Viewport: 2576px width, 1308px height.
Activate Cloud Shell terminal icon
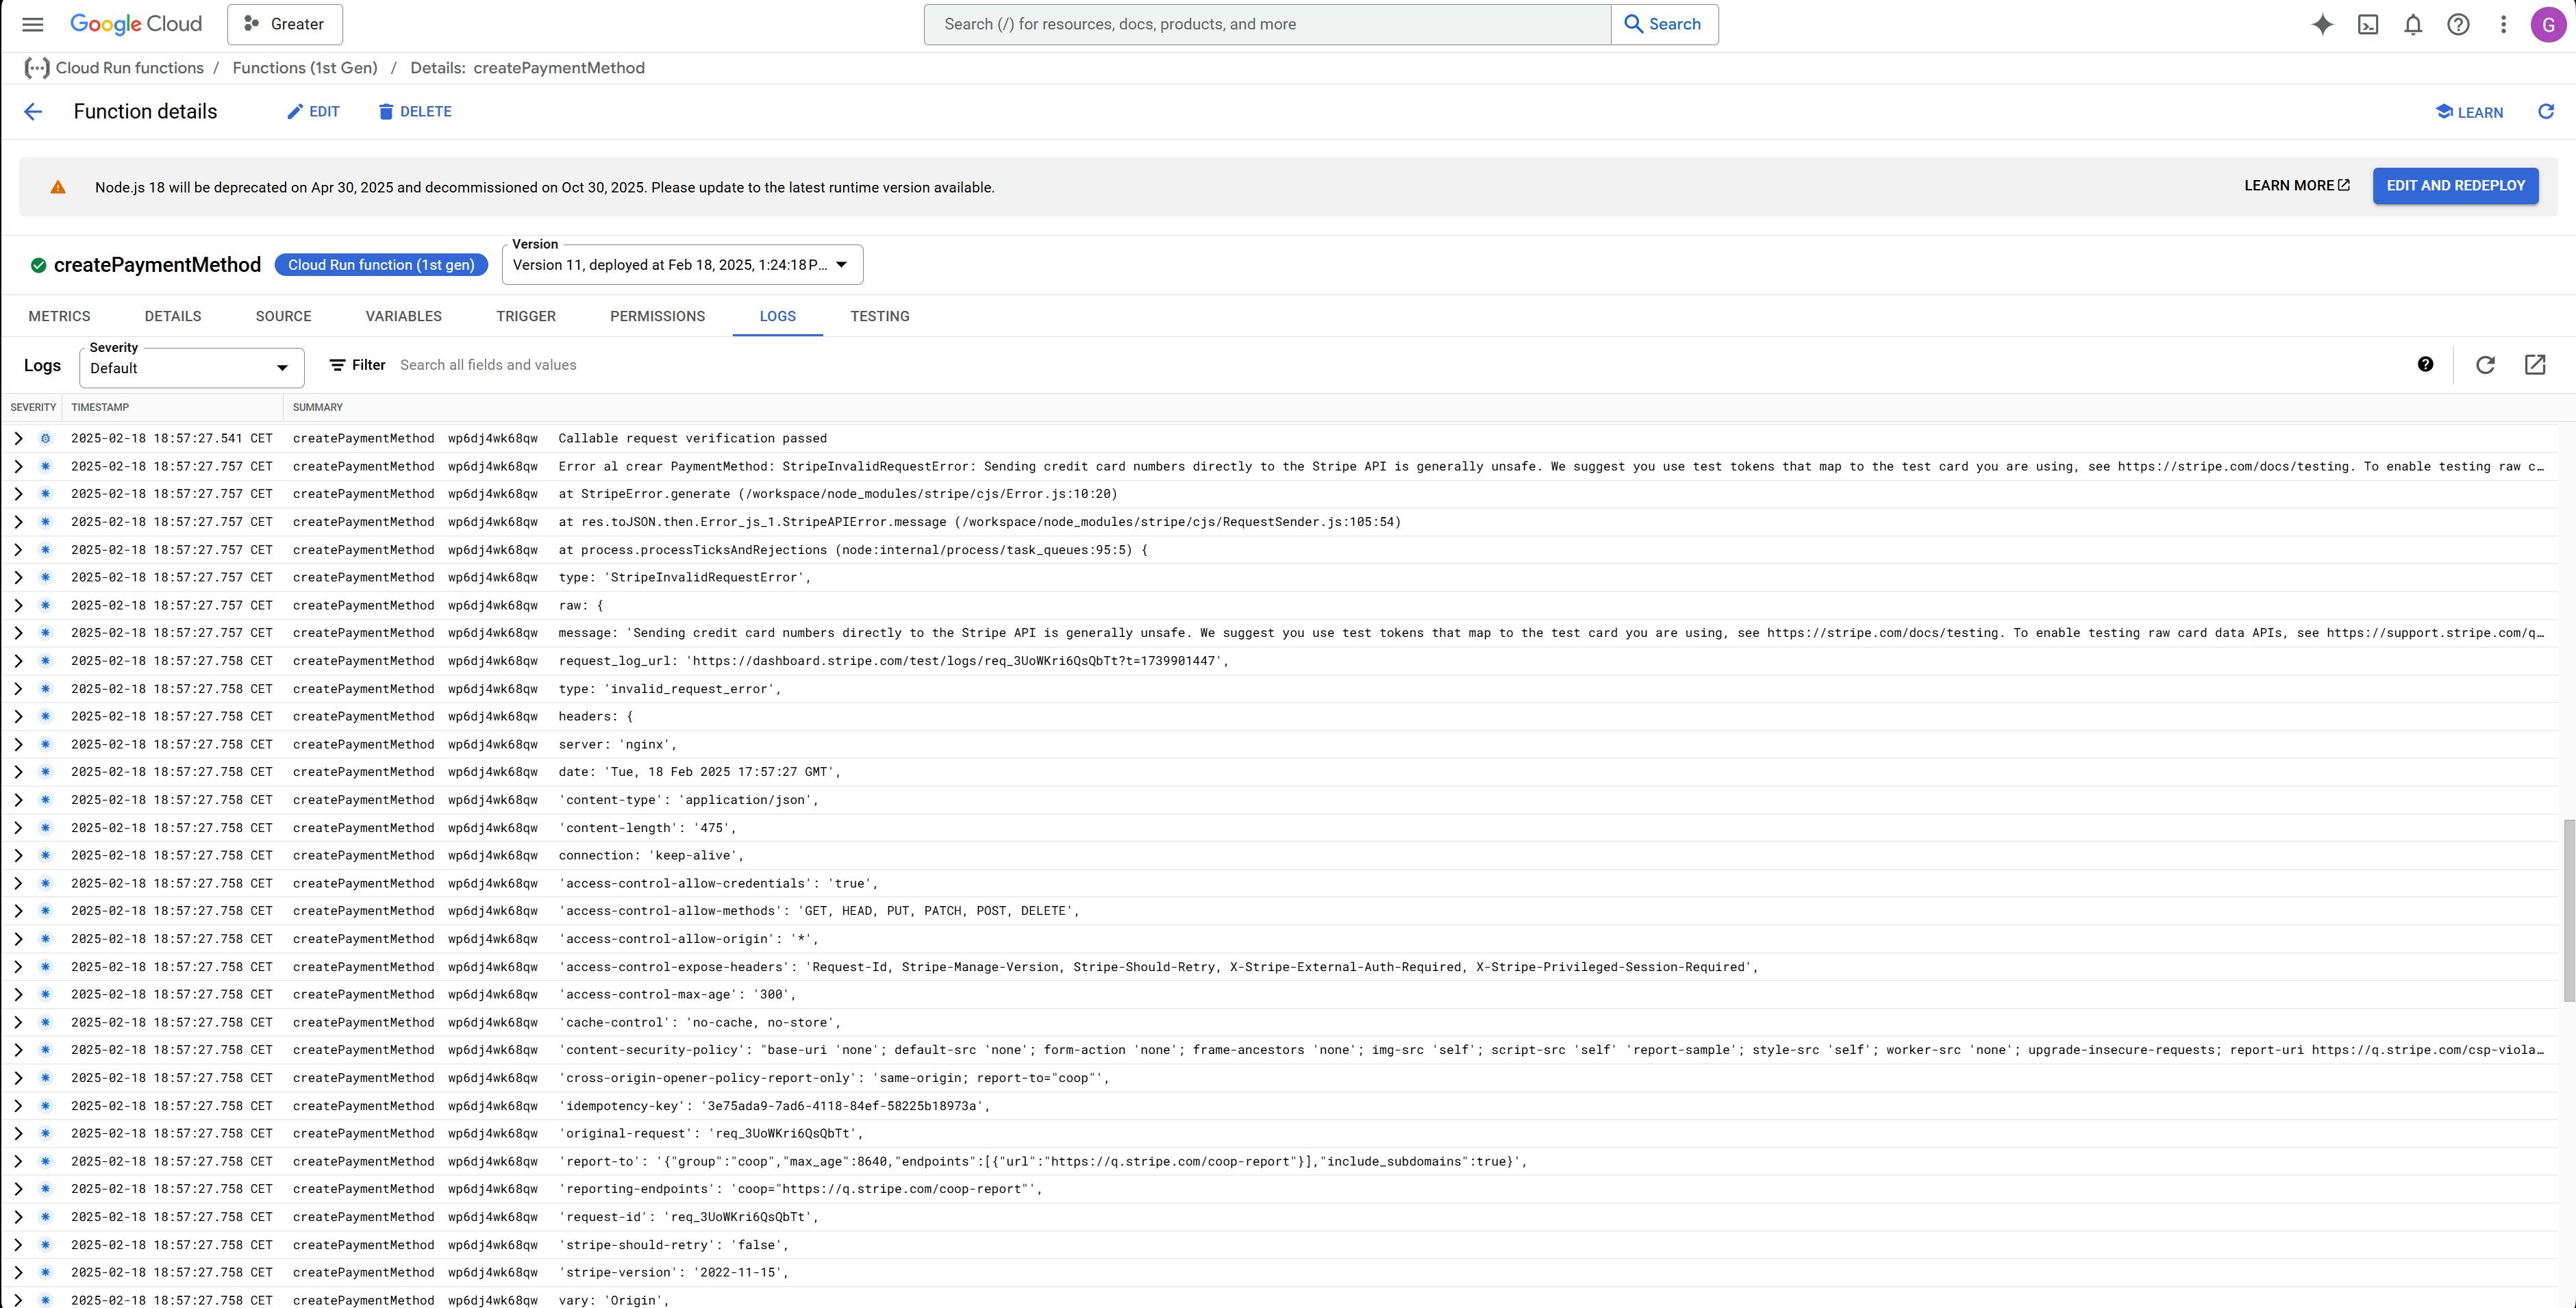pyautogui.click(x=2368, y=24)
